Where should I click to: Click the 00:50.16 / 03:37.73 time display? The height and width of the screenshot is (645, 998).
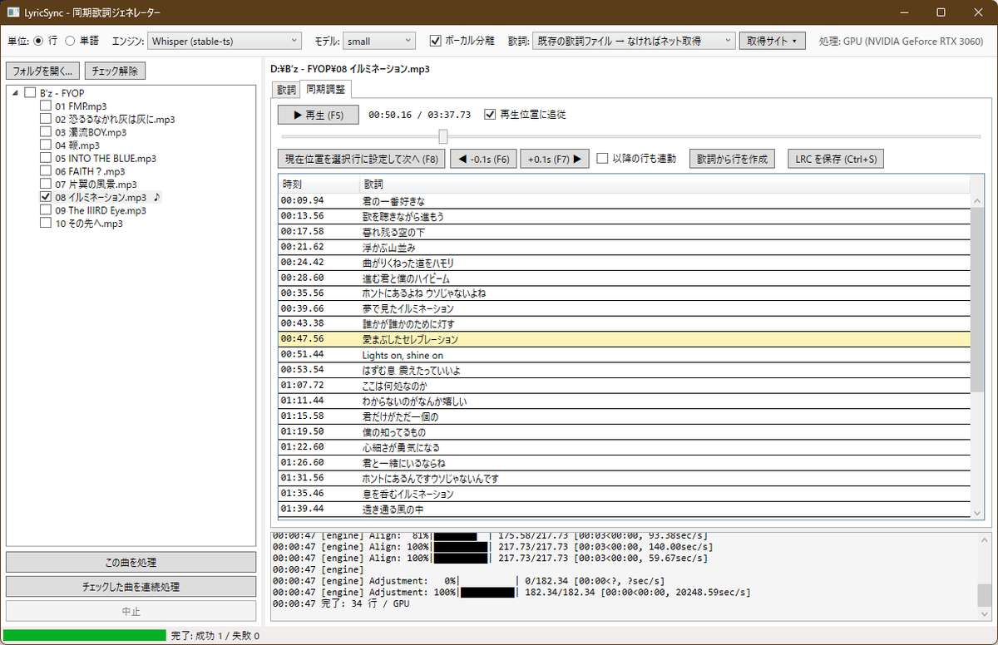[420, 115]
